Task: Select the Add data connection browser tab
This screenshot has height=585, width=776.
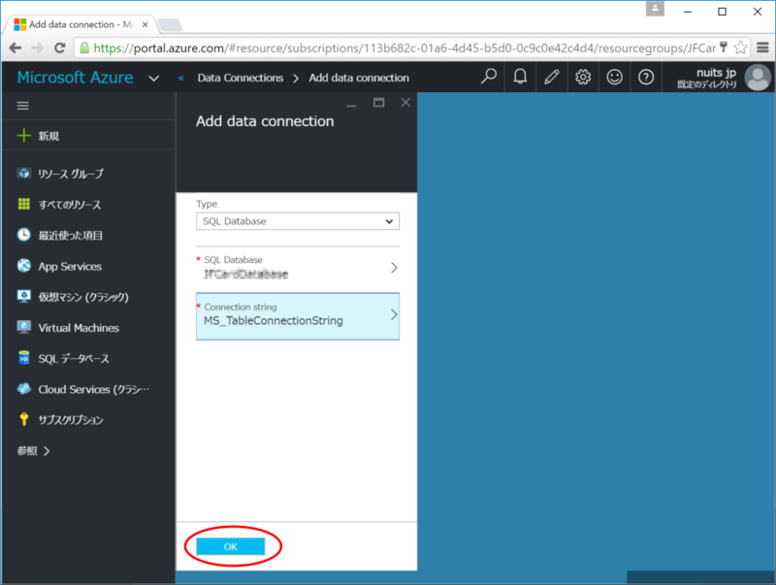Action: [80, 24]
